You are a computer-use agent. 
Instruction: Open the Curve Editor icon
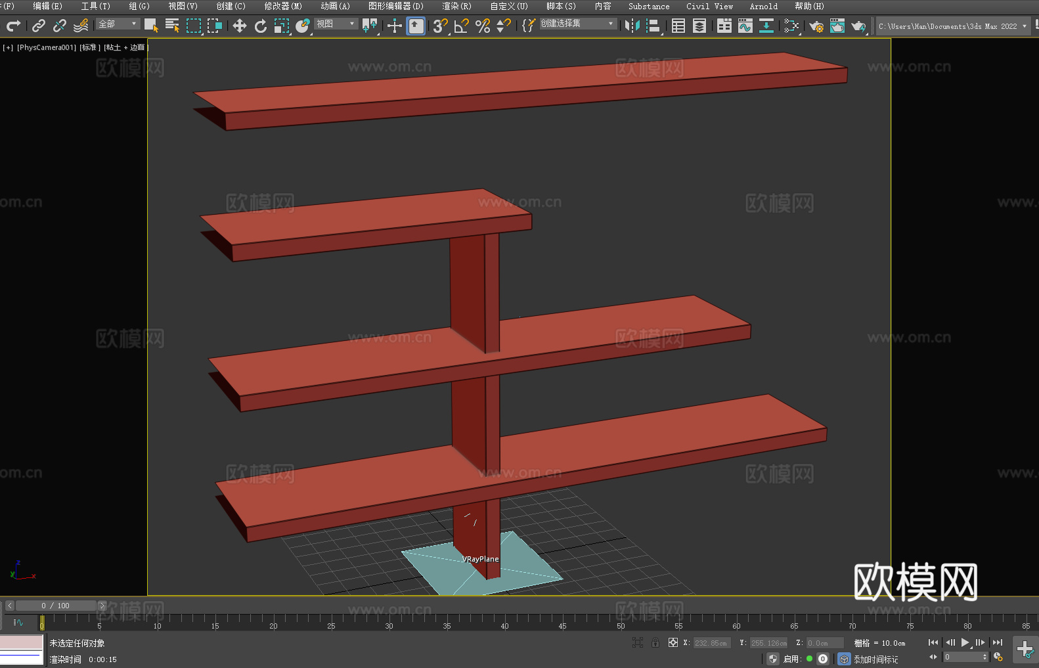[x=745, y=26]
